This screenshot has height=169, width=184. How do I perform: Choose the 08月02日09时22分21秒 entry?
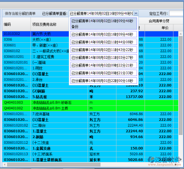click(x=104, y=65)
